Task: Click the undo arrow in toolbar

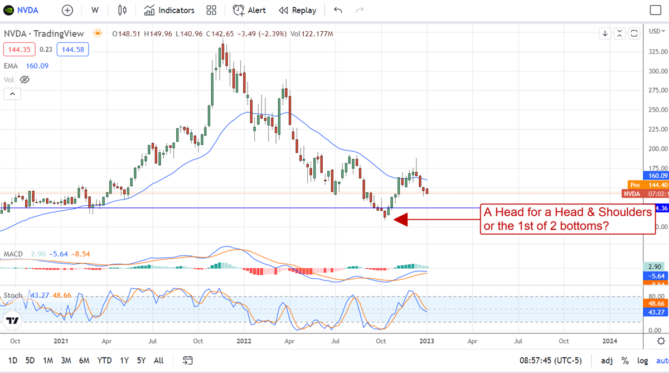Action: [338, 10]
